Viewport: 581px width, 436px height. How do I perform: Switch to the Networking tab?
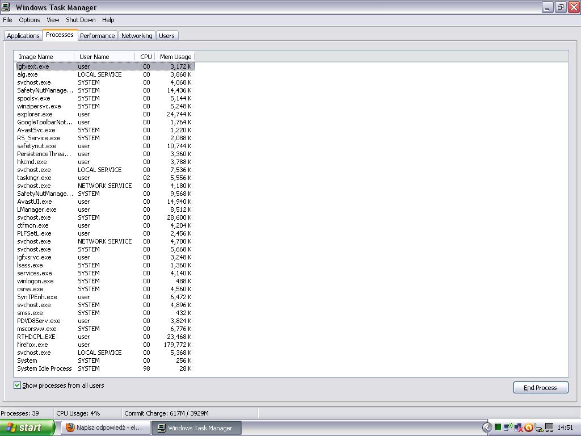point(137,36)
